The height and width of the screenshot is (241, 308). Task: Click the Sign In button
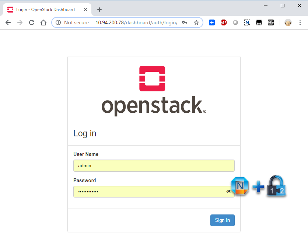223,220
